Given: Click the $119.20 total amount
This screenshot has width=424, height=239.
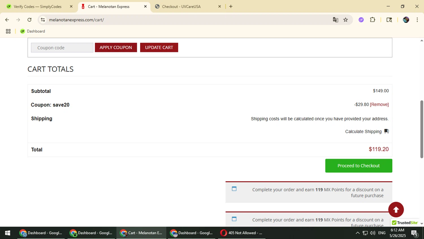Looking at the screenshot, I should pos(379,149).
